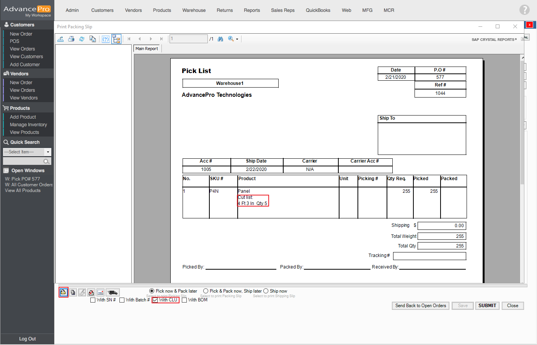Switch to the Main Report tab
537x345 pixels.
147,49
